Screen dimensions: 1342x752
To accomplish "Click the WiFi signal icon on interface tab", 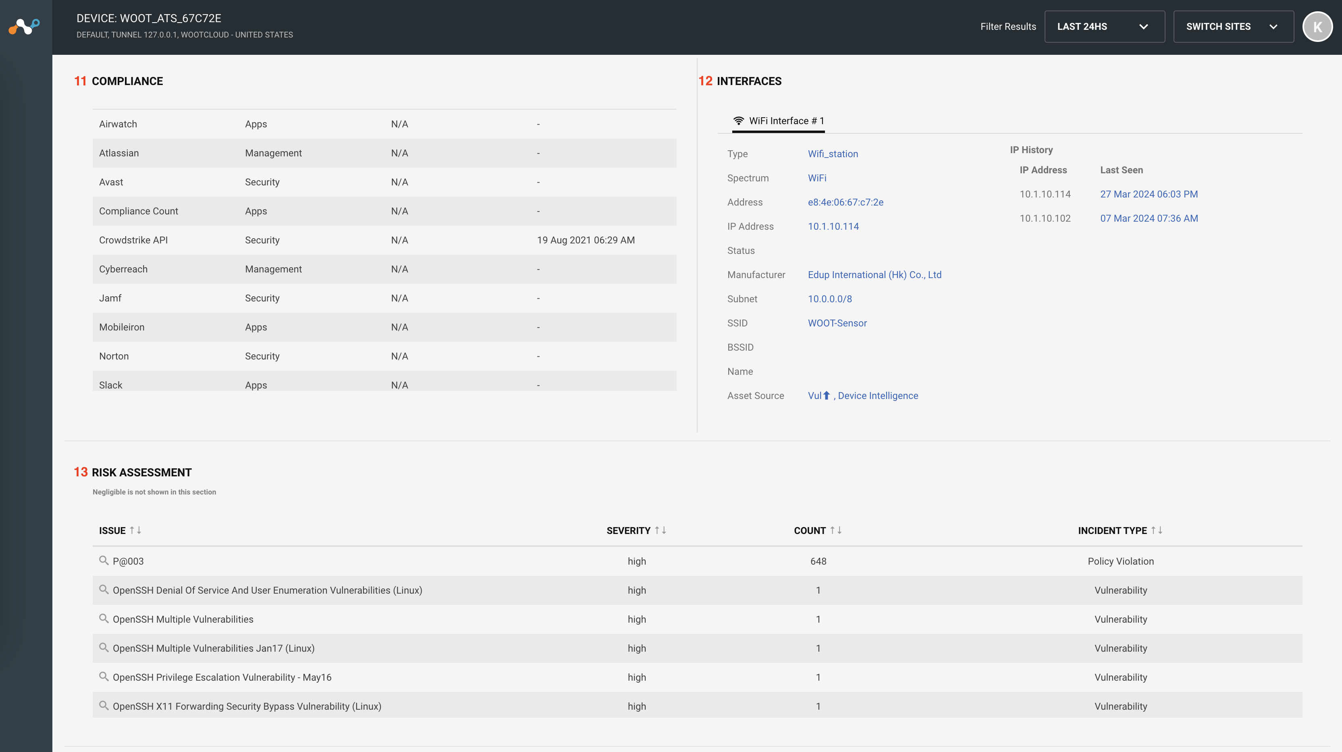I will pos(738,120).
